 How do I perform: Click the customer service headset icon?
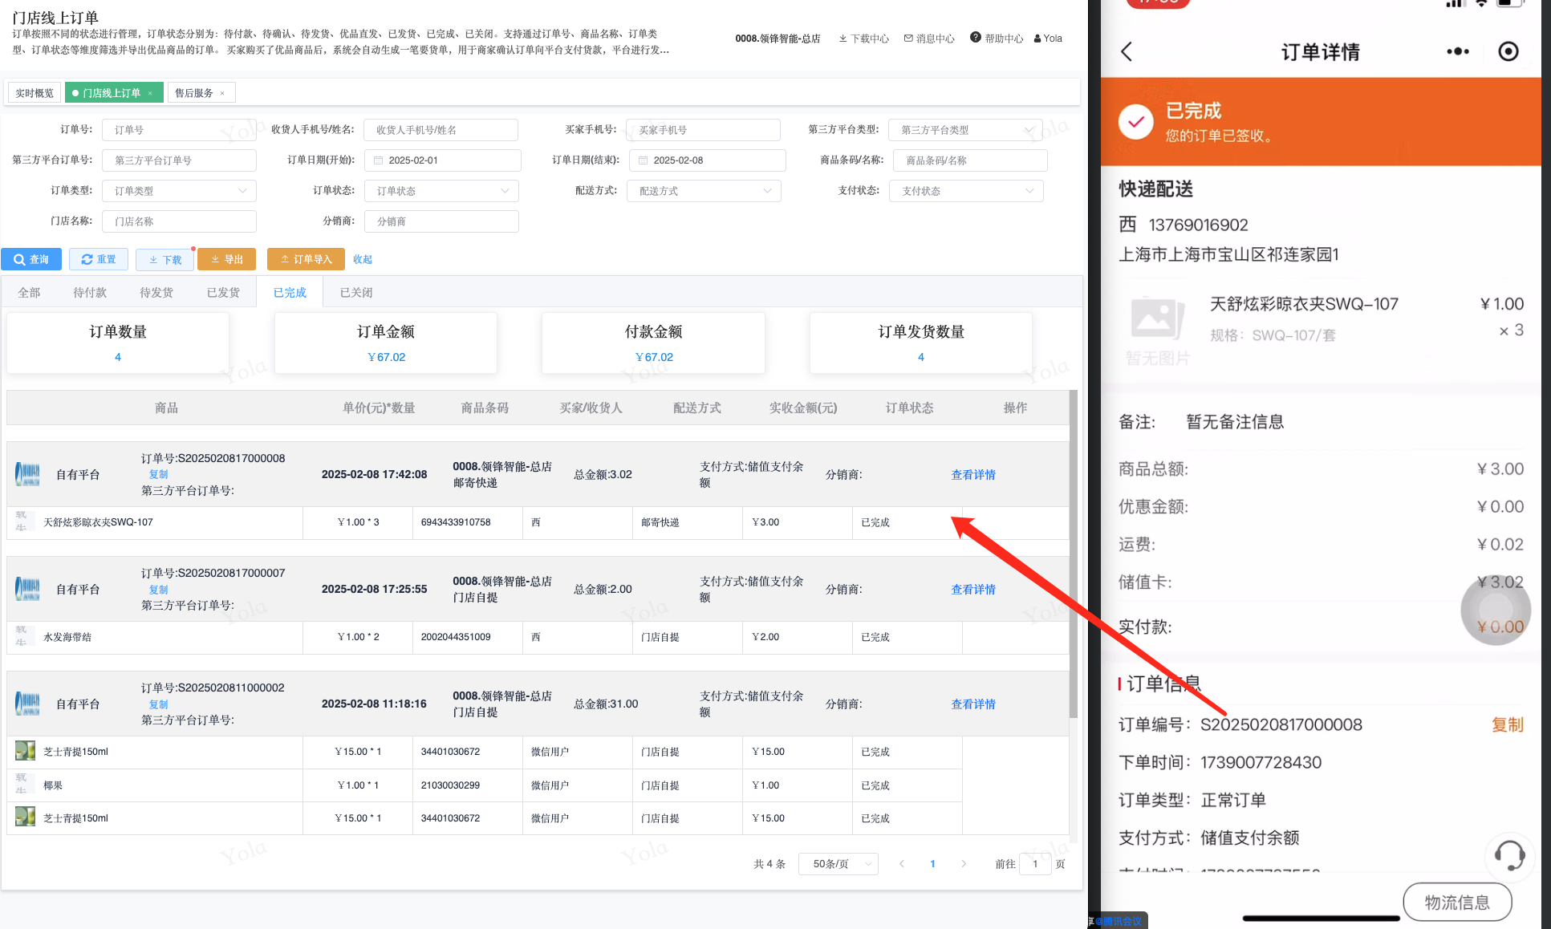point(1509,855)
